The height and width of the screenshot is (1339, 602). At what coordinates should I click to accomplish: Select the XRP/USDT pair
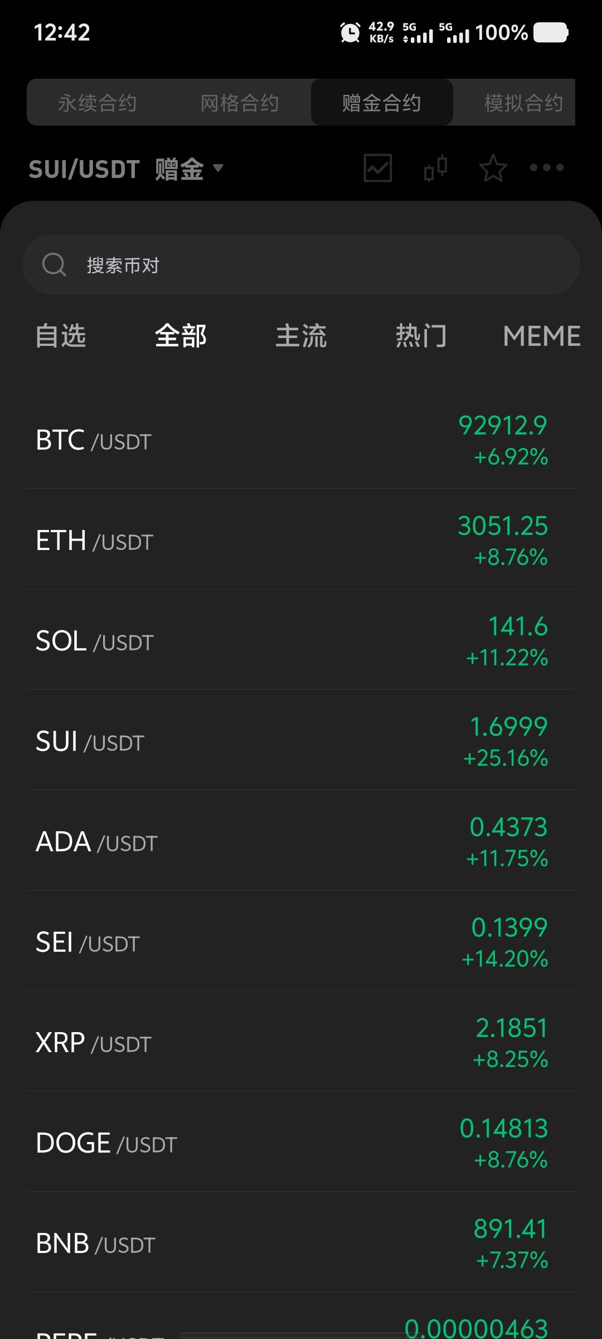click(301, 1042)
